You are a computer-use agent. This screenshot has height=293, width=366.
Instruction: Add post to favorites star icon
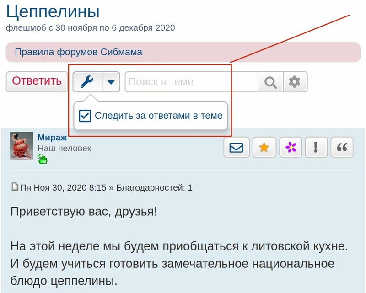[x=264, y=148]
